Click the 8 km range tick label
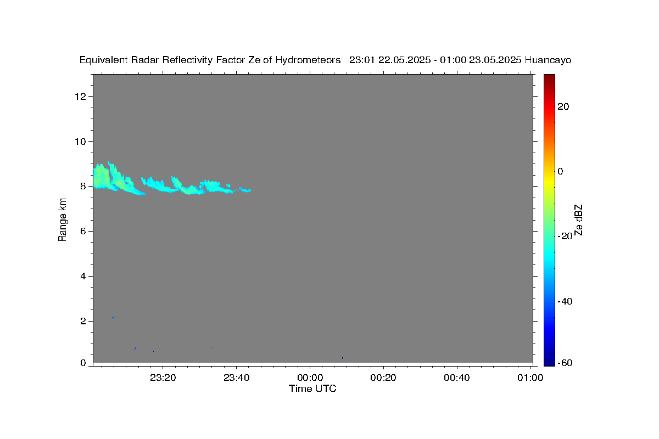Image resolution: width=659 pixels, height=439 pixels. 83,186
